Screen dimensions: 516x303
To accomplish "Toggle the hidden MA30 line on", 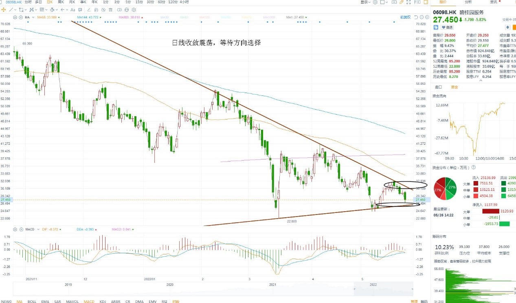I will [x=165, y=17].
